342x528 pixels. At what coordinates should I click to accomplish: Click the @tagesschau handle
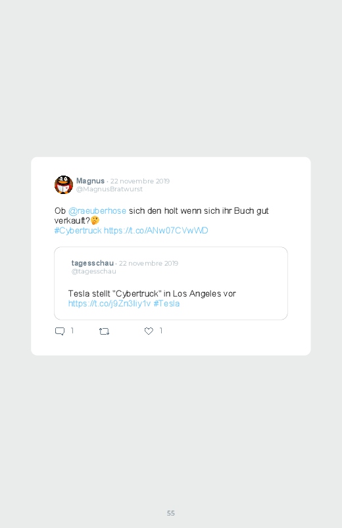click(93, 272)
